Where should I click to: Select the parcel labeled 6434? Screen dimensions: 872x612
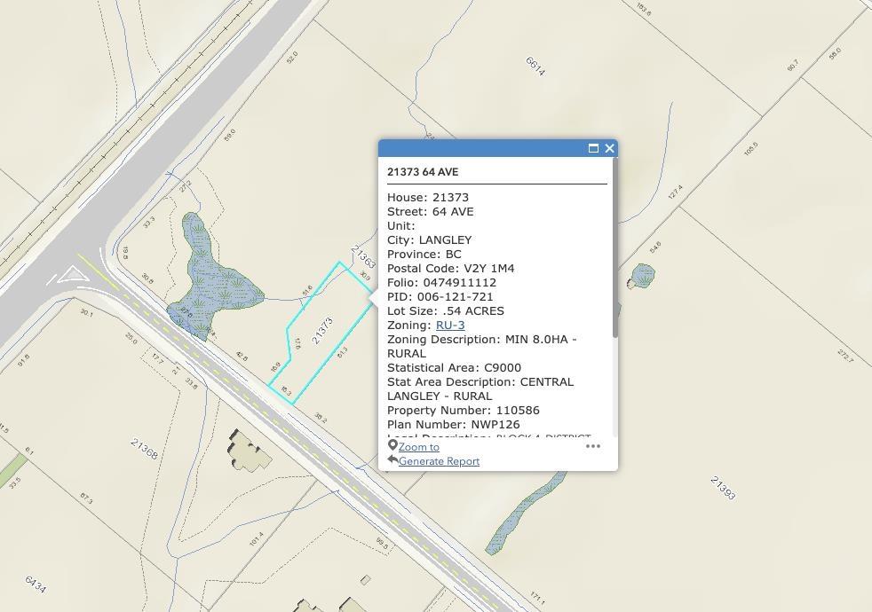[x=36, y=585]
